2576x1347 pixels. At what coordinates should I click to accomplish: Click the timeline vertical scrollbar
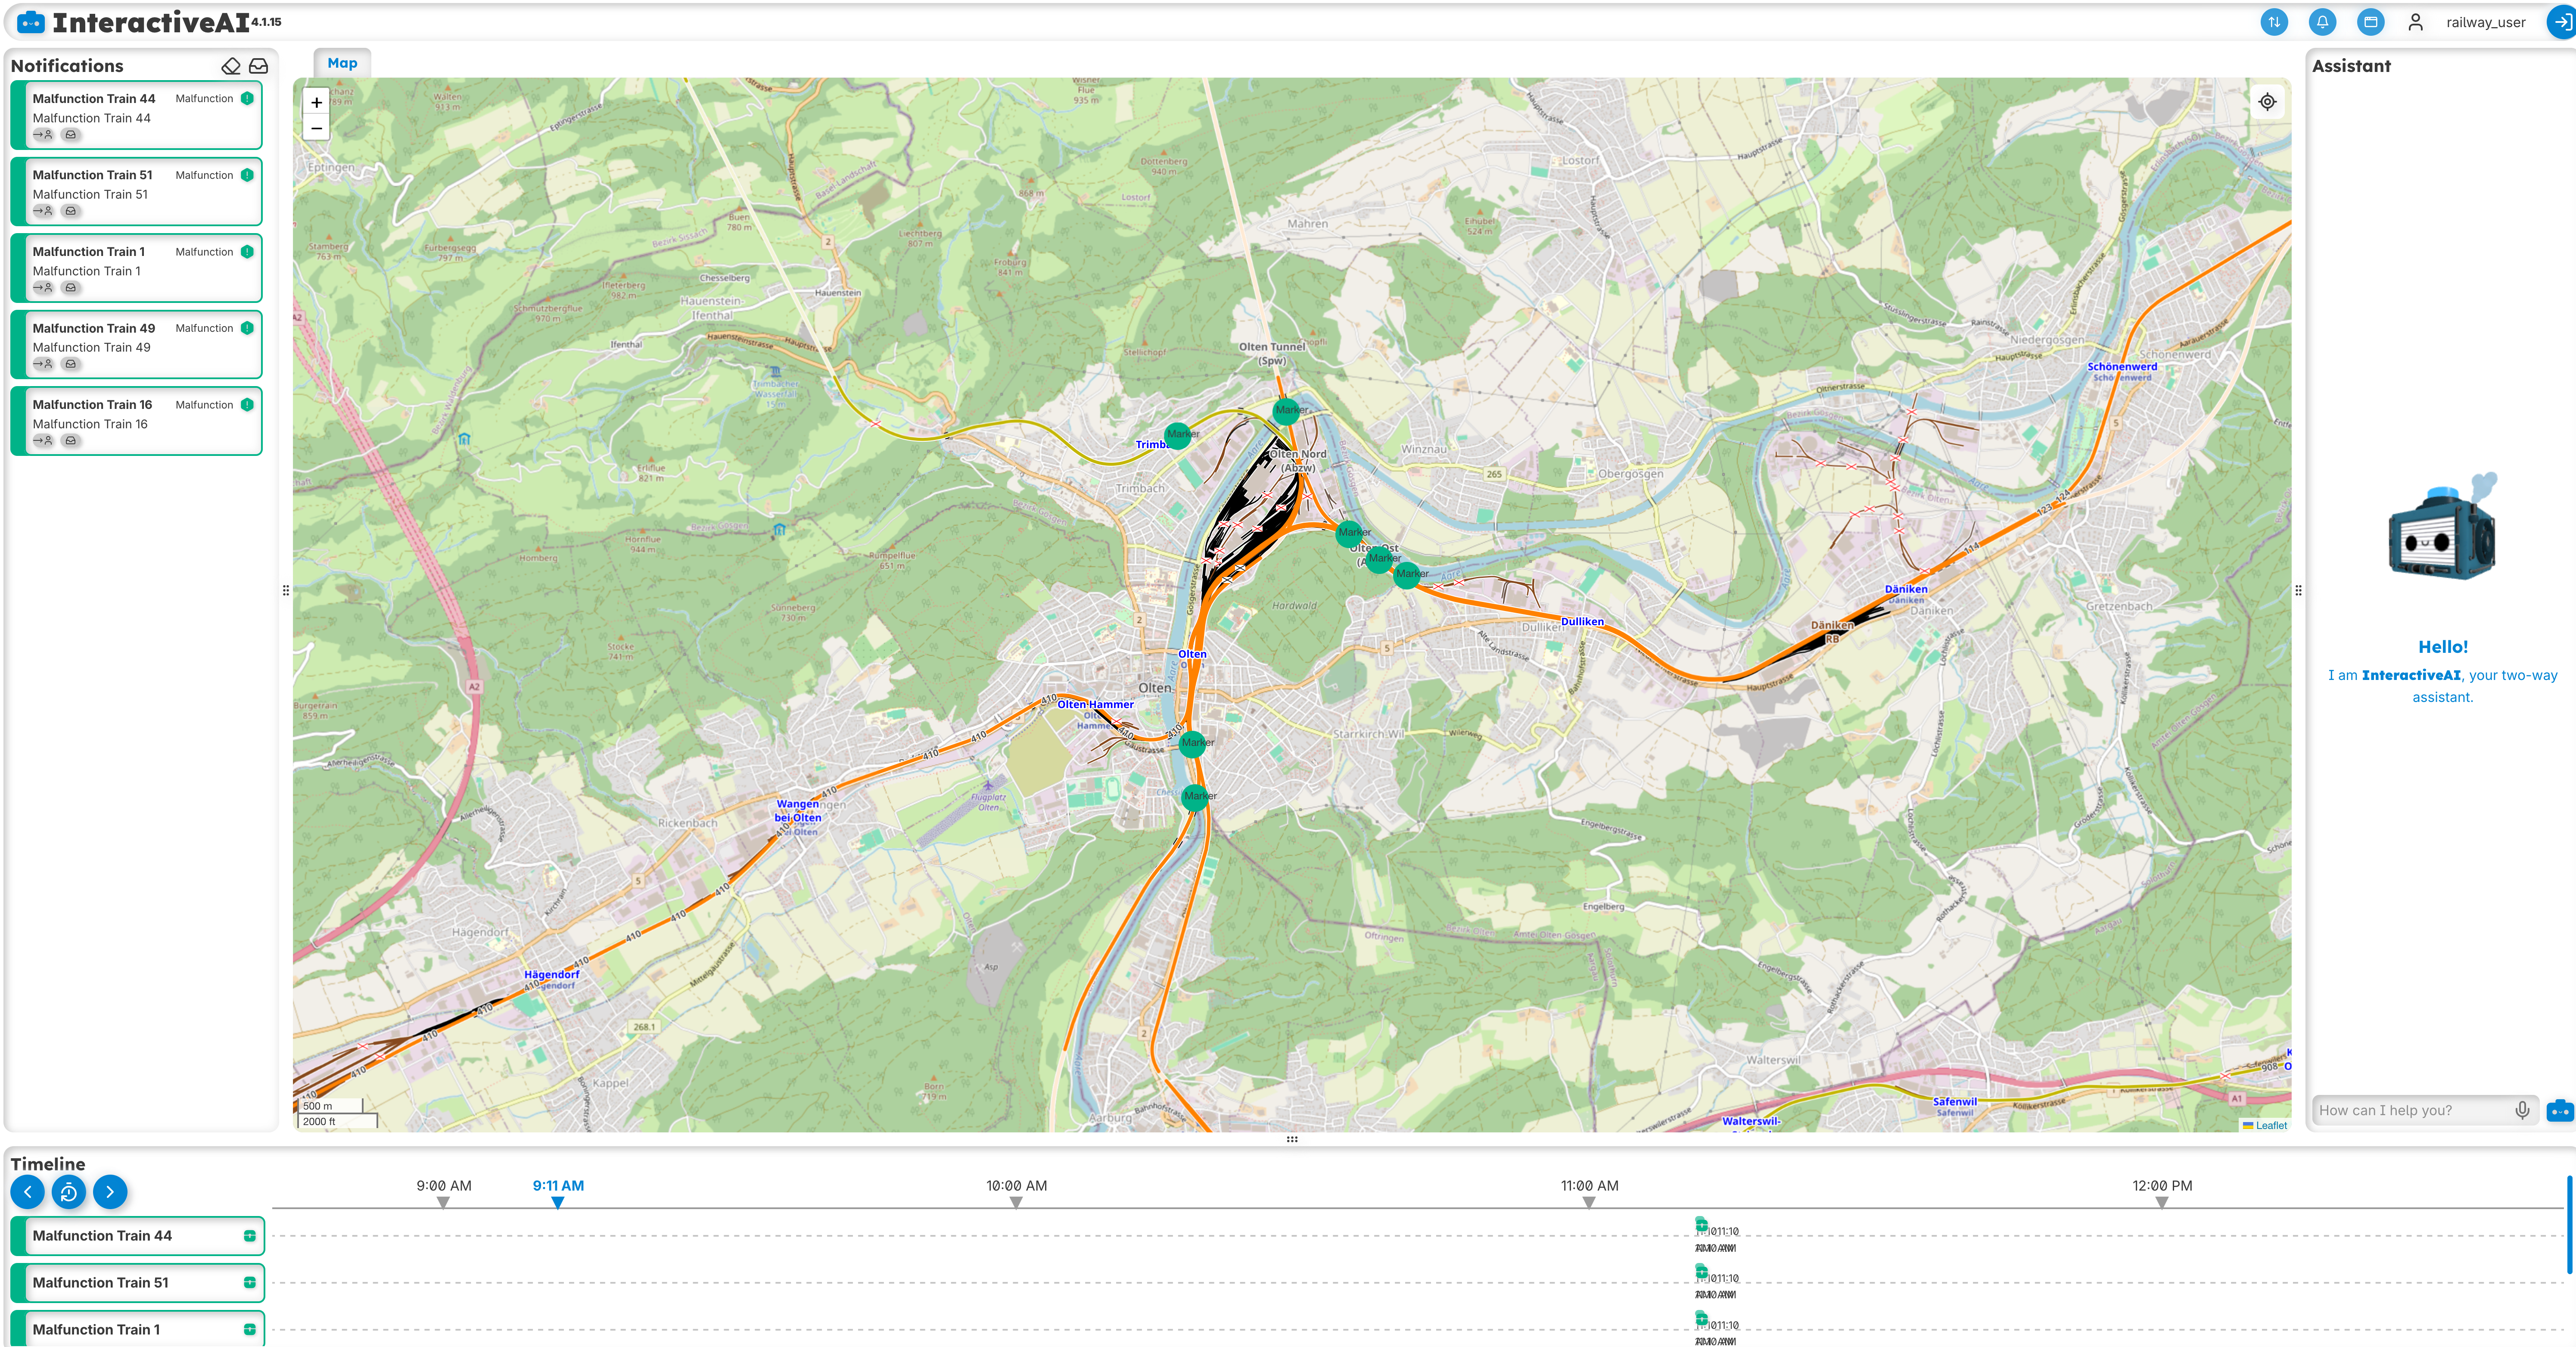(2570, 1225)
